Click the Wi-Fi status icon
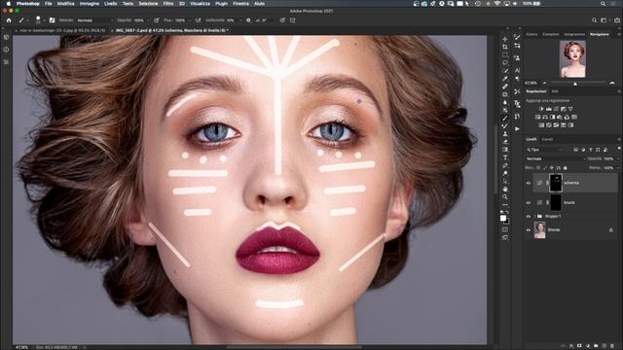The image size is (623, 350). click(x=497, y=4)
